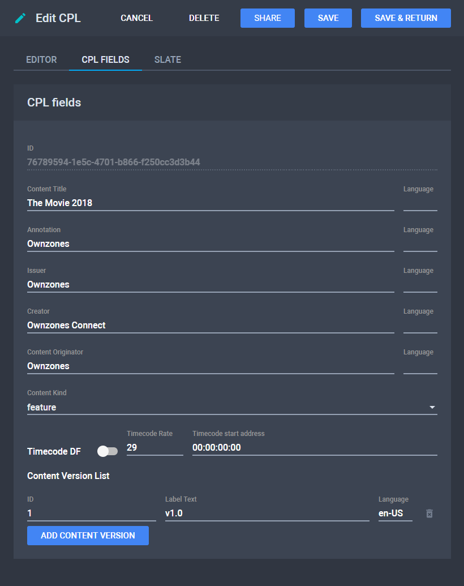Edit the Creator field value
The height and width of the screenshot is (586, 464).
click(x=210, y=325)
